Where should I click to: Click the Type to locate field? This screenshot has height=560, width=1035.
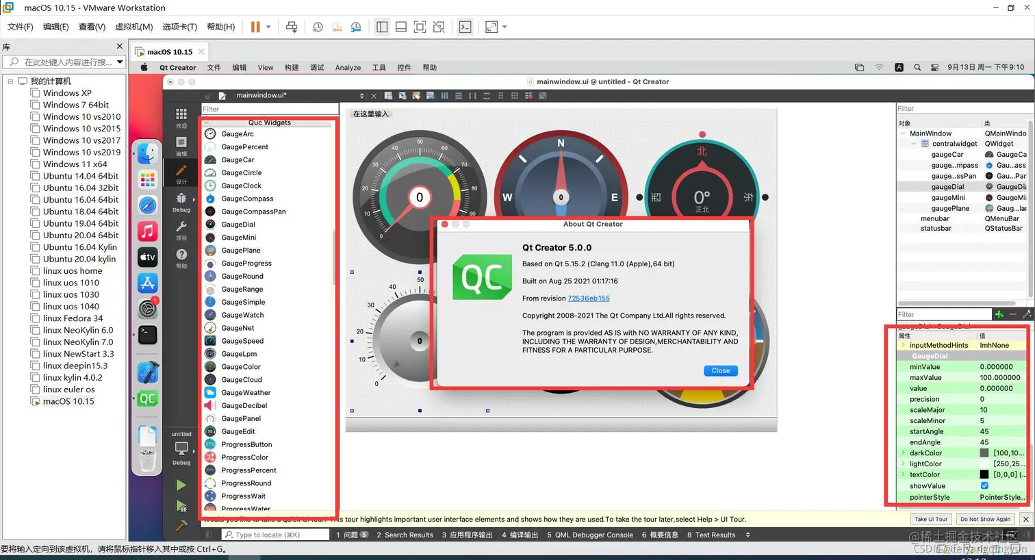tap(275, 535)
